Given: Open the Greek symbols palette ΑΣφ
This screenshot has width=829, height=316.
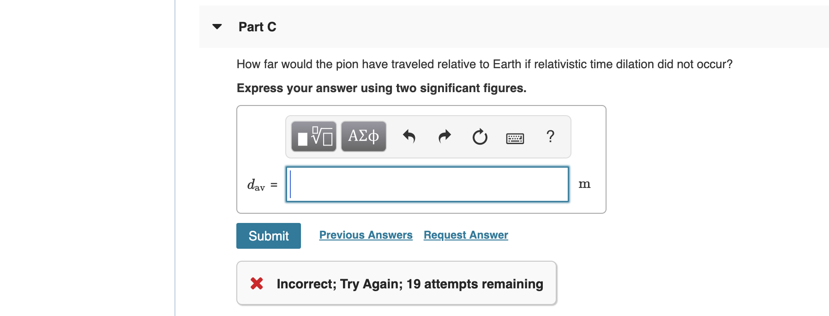Looking at the screenshot, I should pyautogui.click(x=363, y=136).
